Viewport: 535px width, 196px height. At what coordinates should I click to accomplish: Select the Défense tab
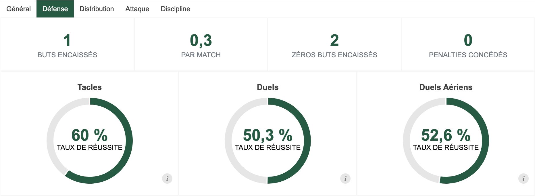click(55, 9)
